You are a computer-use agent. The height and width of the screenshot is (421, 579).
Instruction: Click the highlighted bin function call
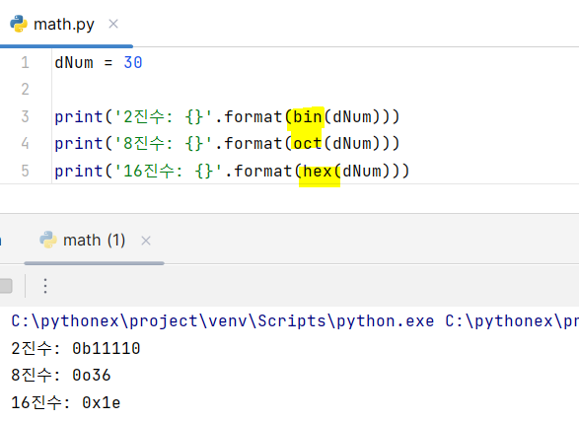307,117
